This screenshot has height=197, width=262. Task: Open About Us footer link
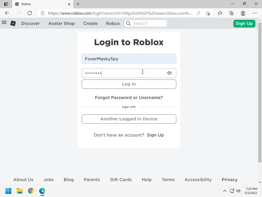[x=23, y=180]
